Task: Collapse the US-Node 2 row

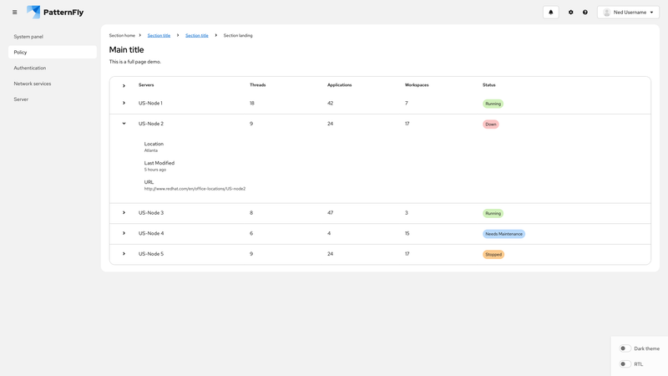Action: pyautogui.click(x=124, y=124)
